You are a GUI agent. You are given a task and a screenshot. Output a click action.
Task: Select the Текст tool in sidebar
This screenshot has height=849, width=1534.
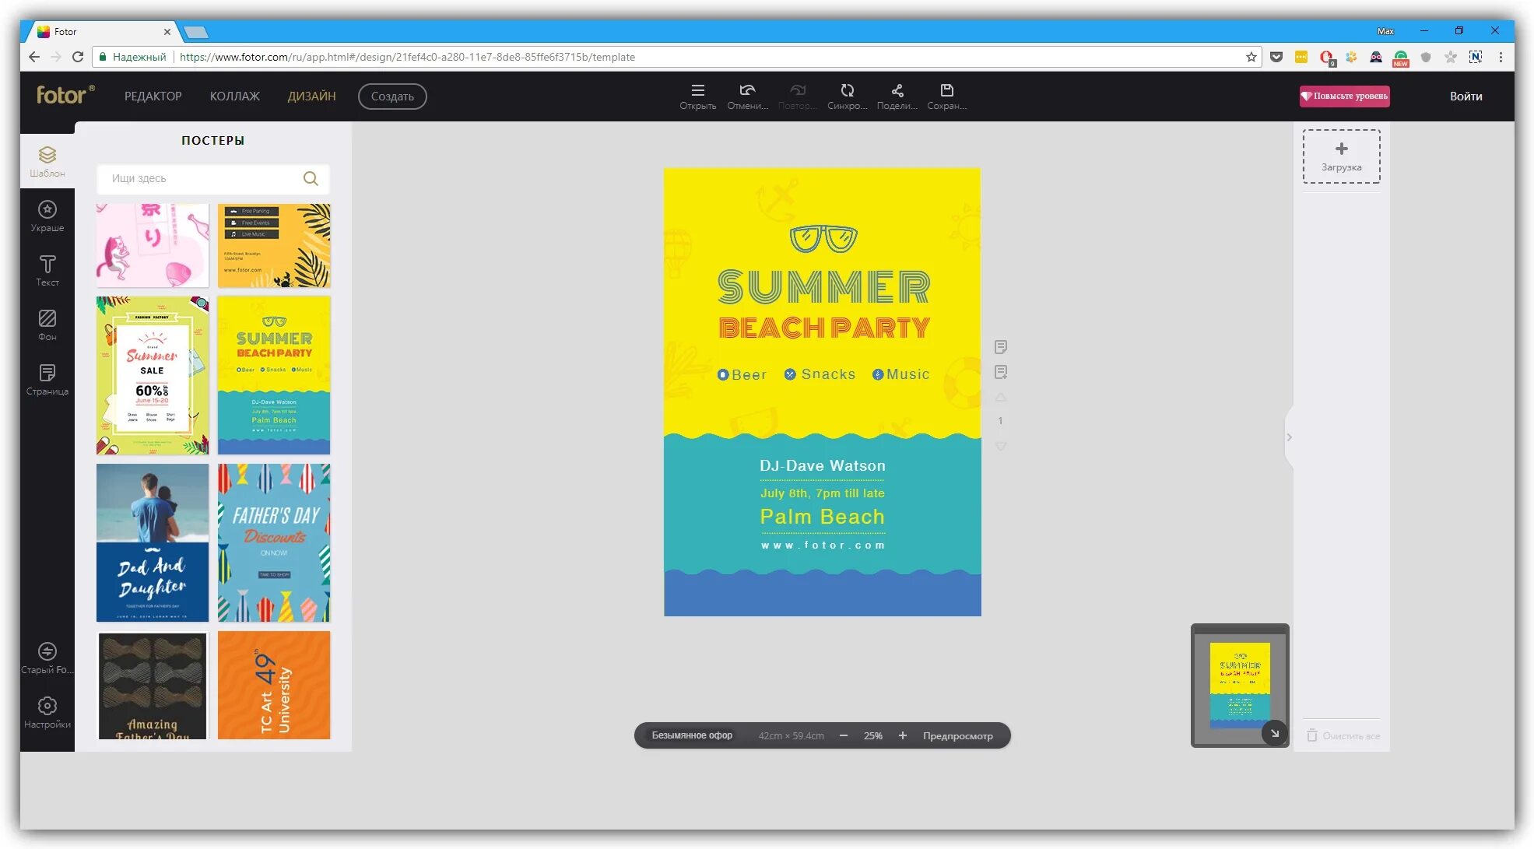pos(47,270)
